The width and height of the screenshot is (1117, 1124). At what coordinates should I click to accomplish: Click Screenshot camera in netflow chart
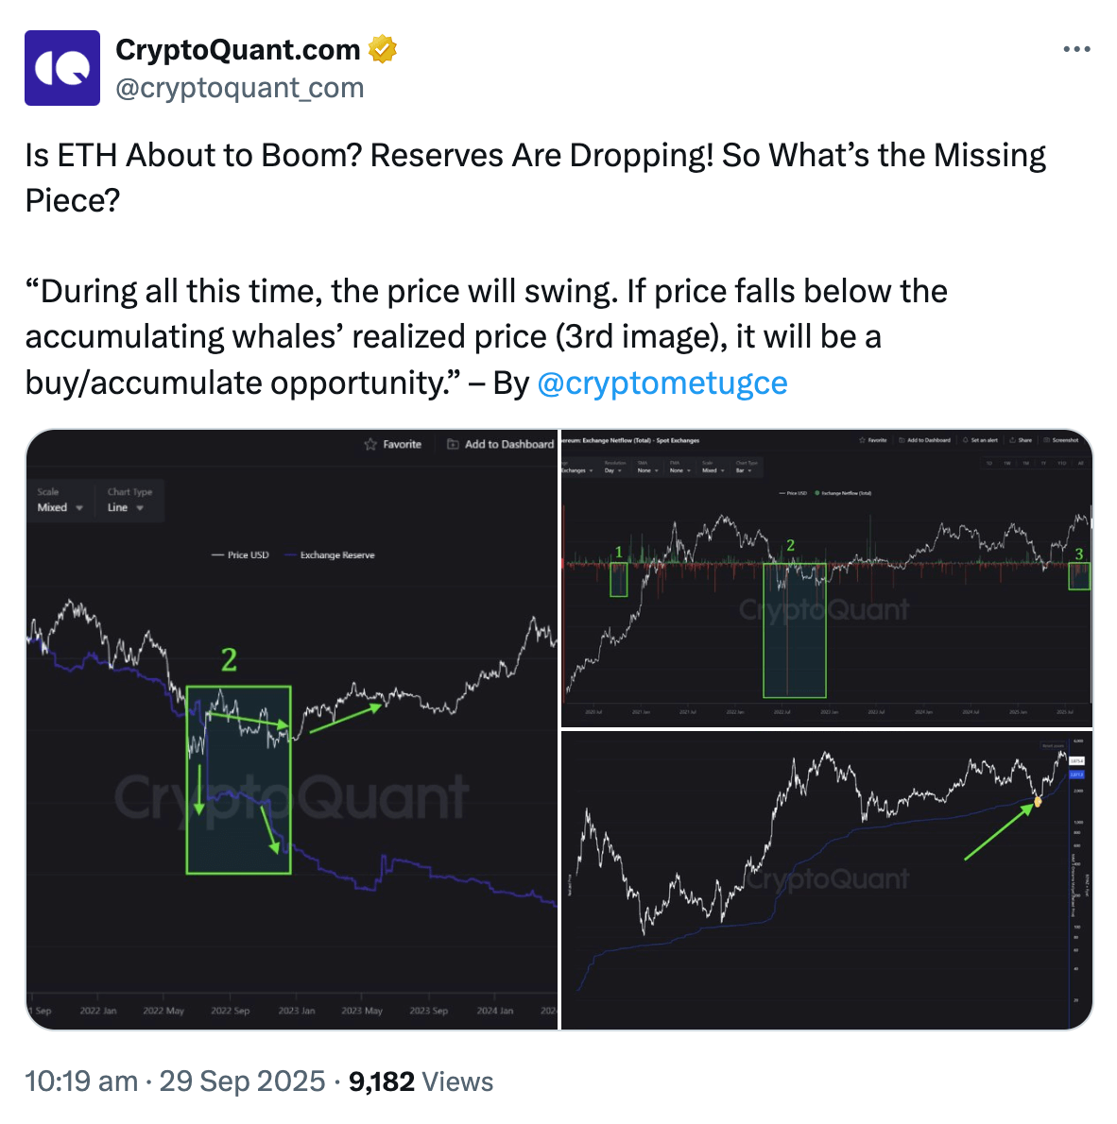[1046, 440]
